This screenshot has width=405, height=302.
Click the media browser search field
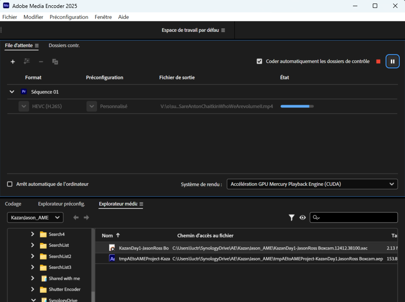pos(353,218)
